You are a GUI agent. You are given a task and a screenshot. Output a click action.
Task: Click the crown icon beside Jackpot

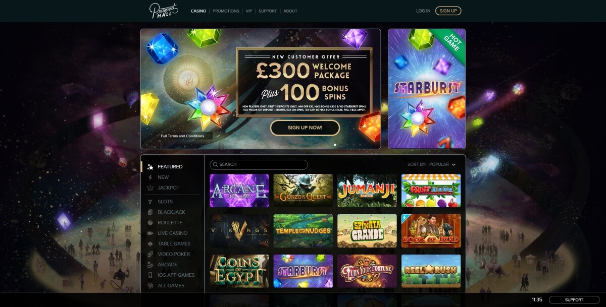(x=150, y=188)
